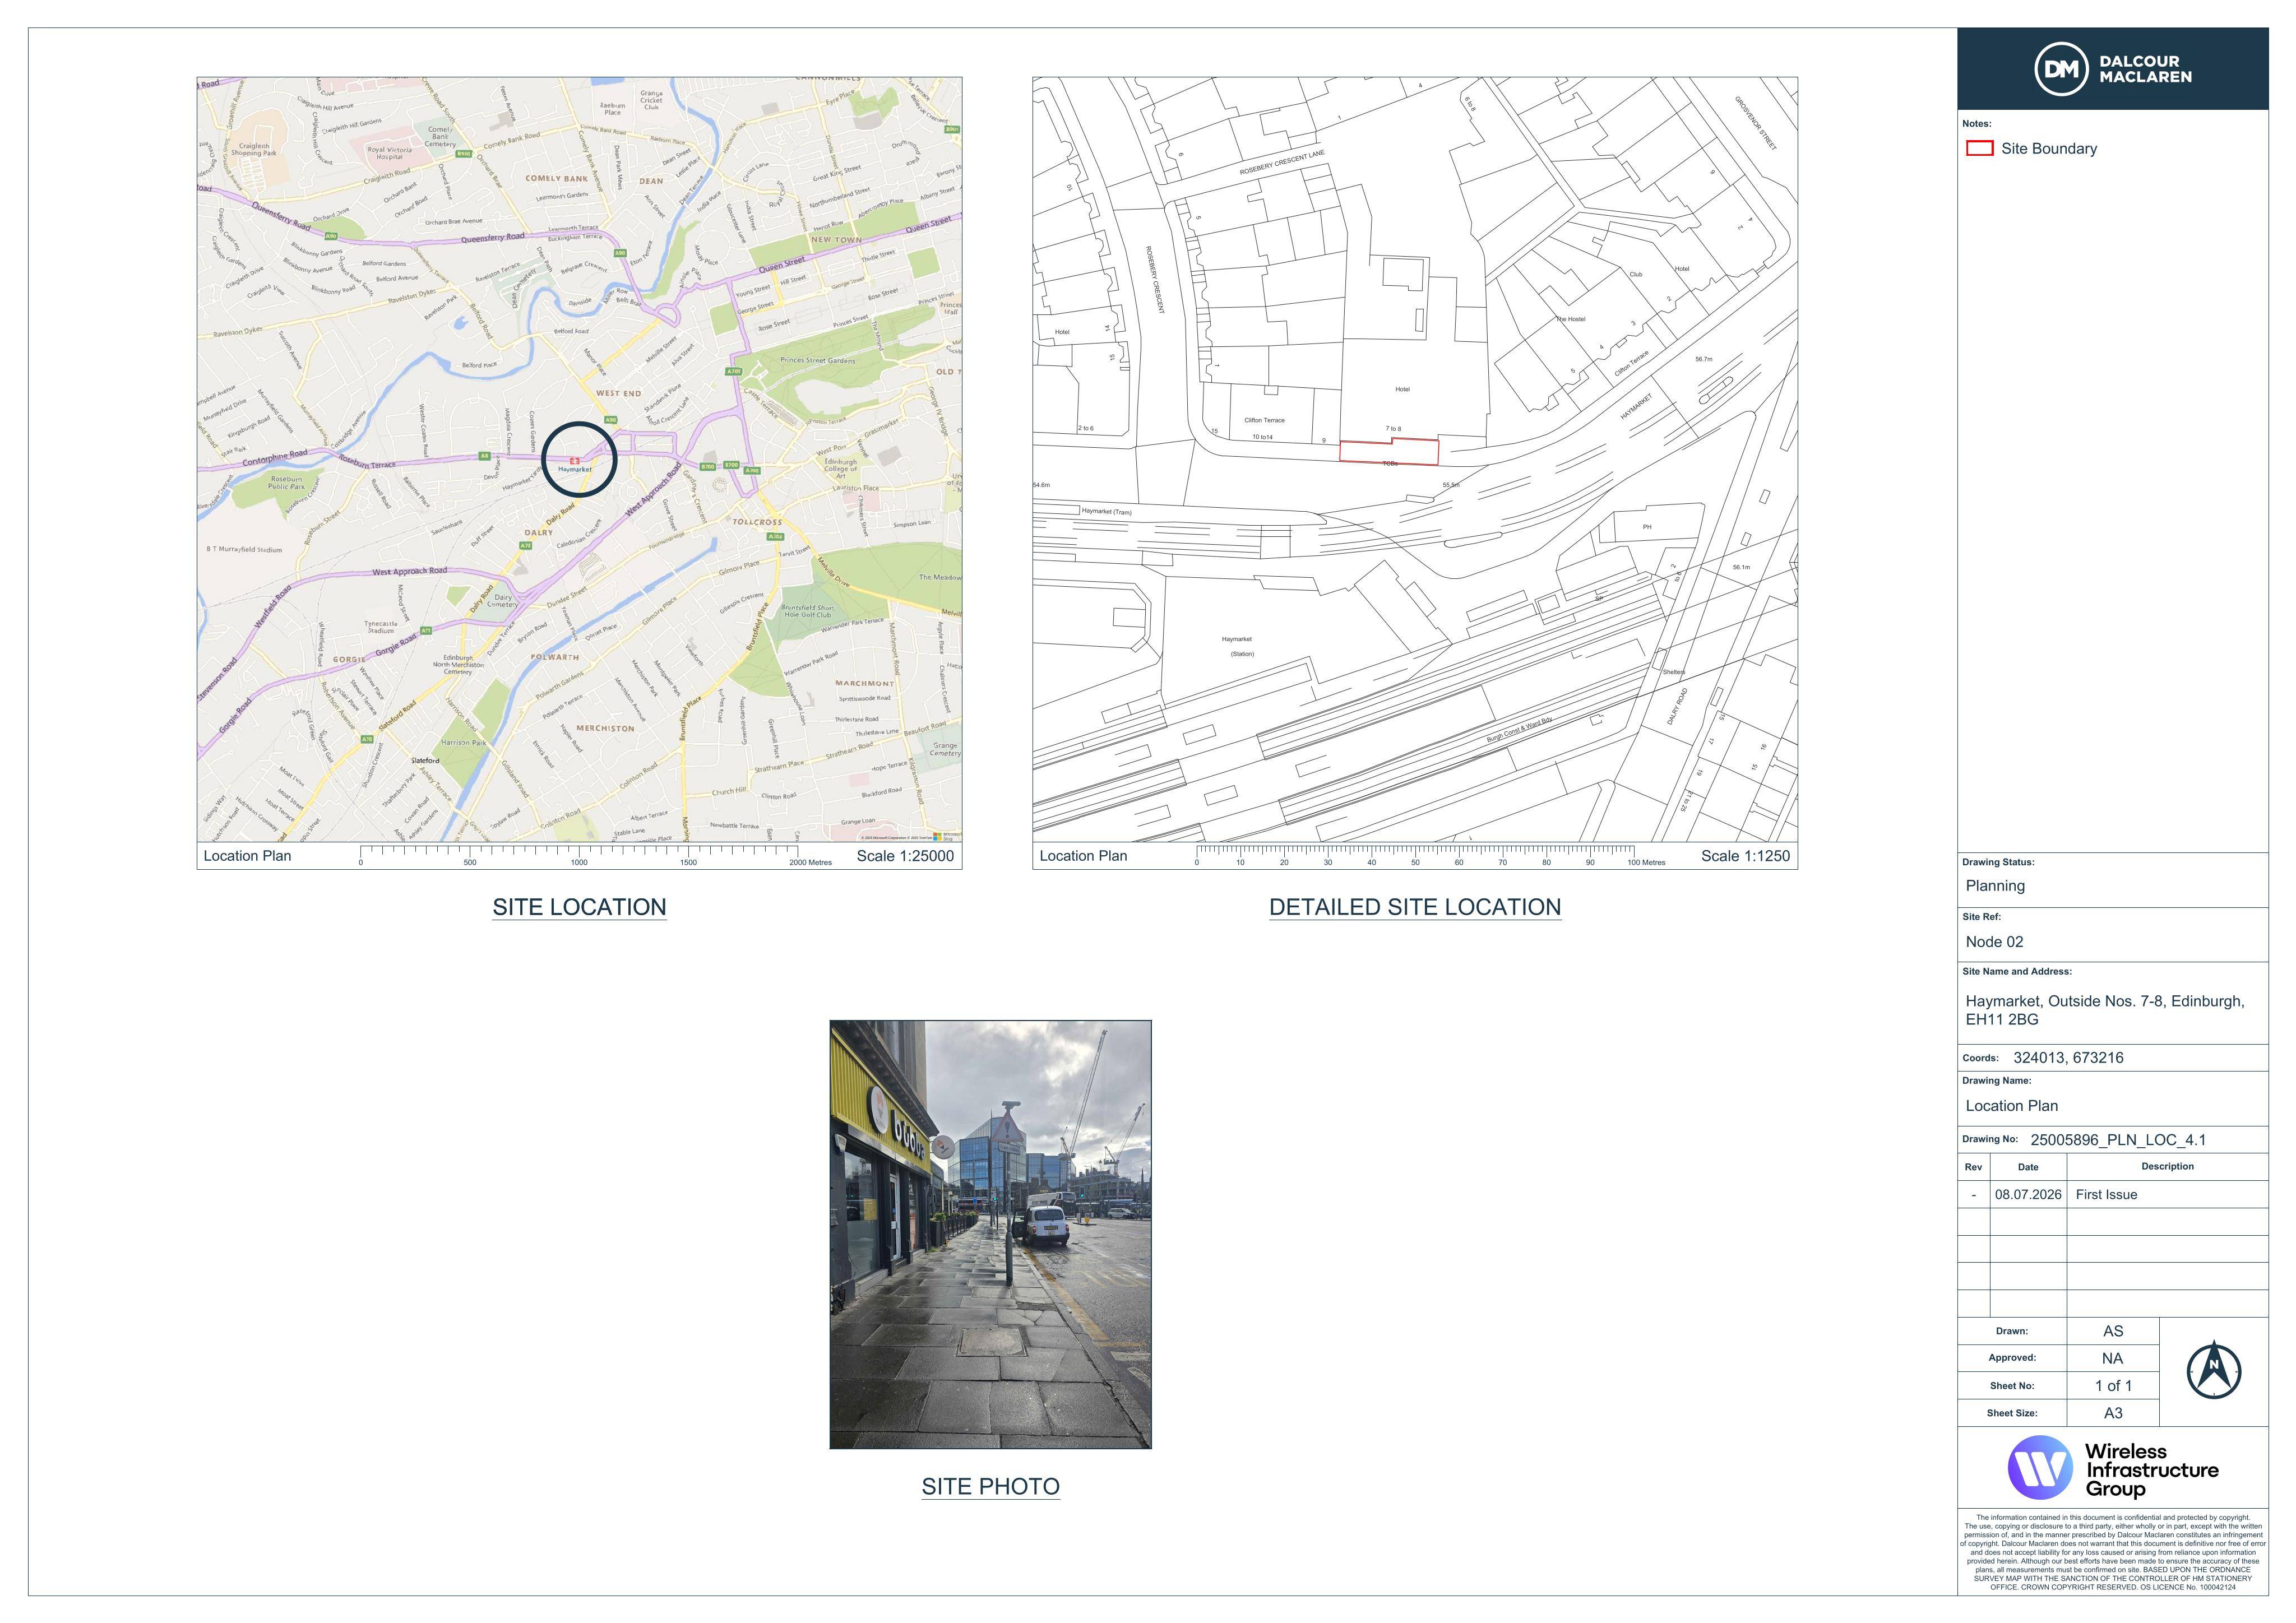The image size is (2296, 1623).
Task: Click the Scale 1:25000 label
Action: point(905,856)
